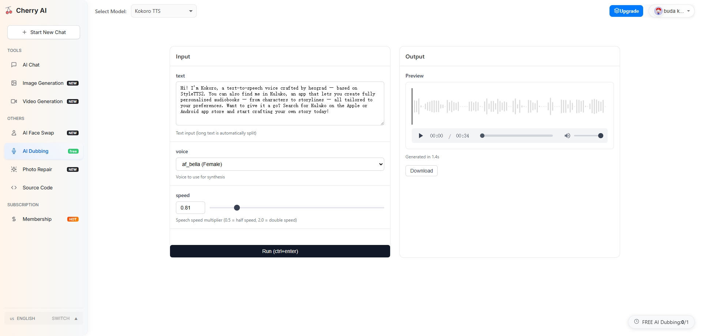Click the Cherry AI cherry logo icon
Image resolution: width=702 pixels, height=336 pixels.
(9, 11)
